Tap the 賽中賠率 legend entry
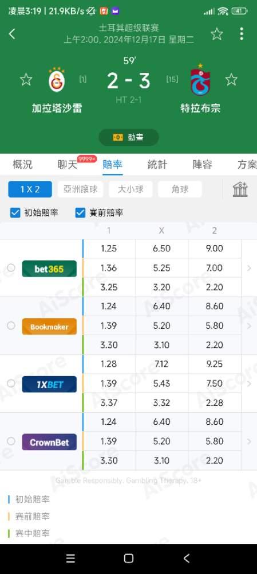This screenshot has width=257, height=574. click(29, 534)
